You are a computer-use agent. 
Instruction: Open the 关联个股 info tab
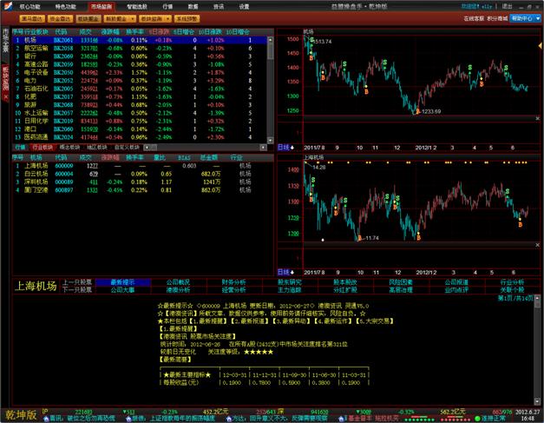[x=512, y=289]
